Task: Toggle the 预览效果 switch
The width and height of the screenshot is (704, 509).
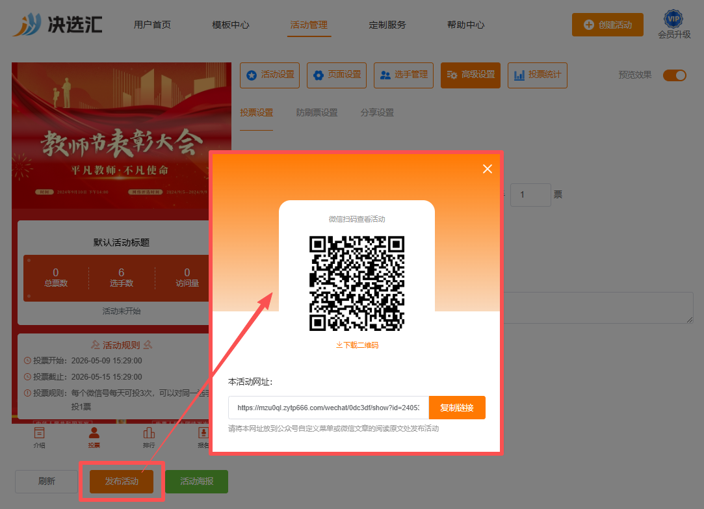Action: tap(674, 75)
